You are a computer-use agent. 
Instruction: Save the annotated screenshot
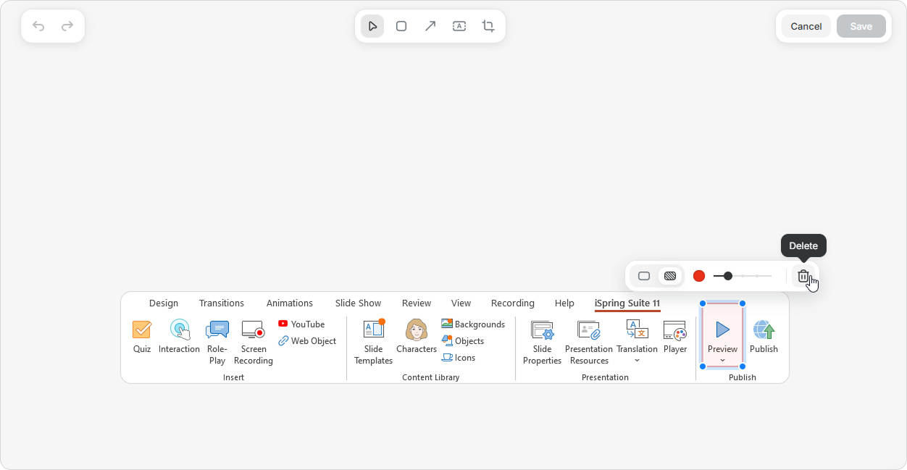(x=861, y=26)
